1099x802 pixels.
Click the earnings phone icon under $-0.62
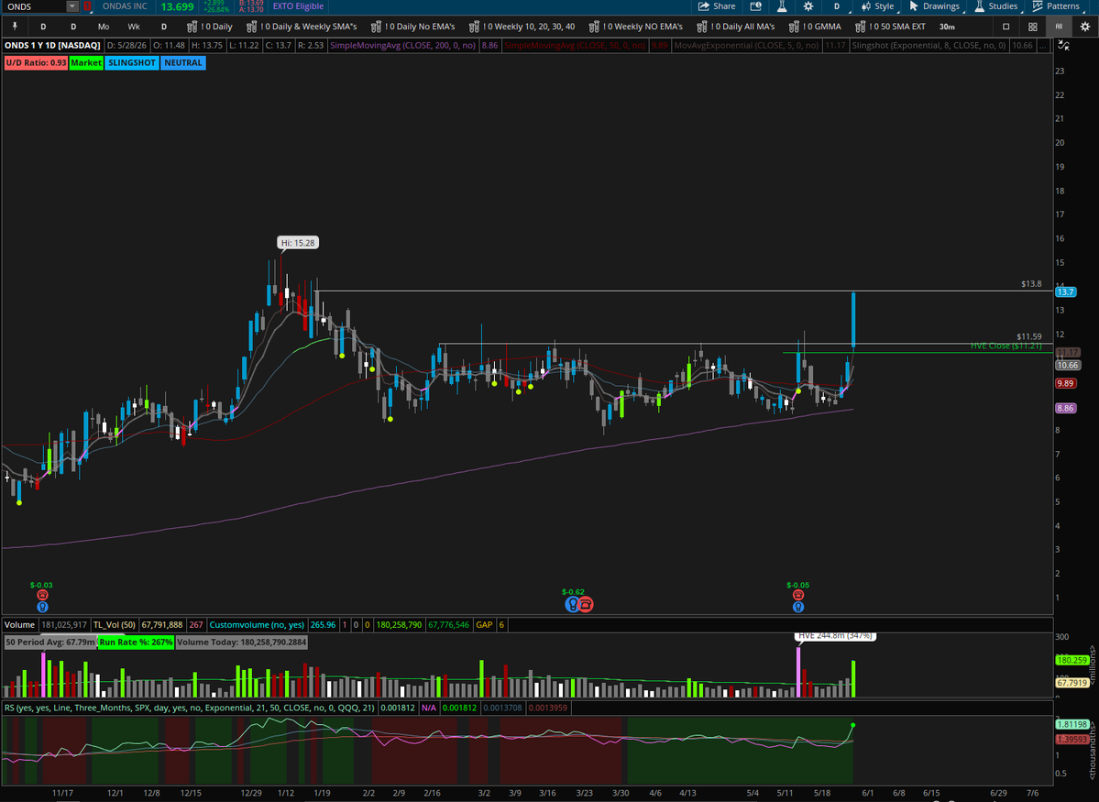[x=587, y=604]
